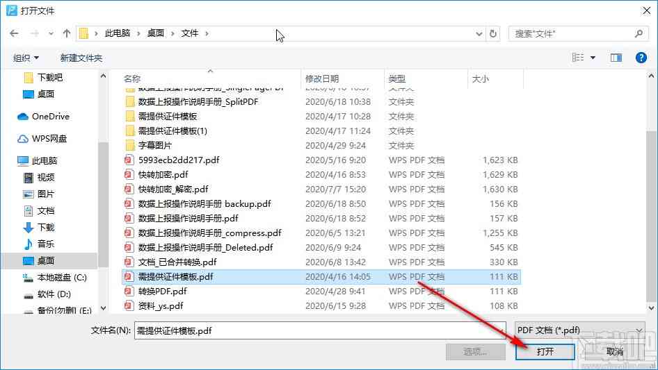Click the change view icon
The height and width of the screenshot is (370, 658).
click(578, 58)
